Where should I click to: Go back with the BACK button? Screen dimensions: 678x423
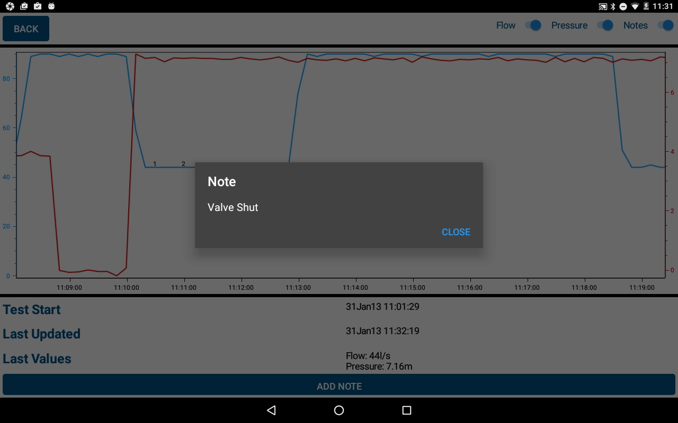[x=26, y=29]
